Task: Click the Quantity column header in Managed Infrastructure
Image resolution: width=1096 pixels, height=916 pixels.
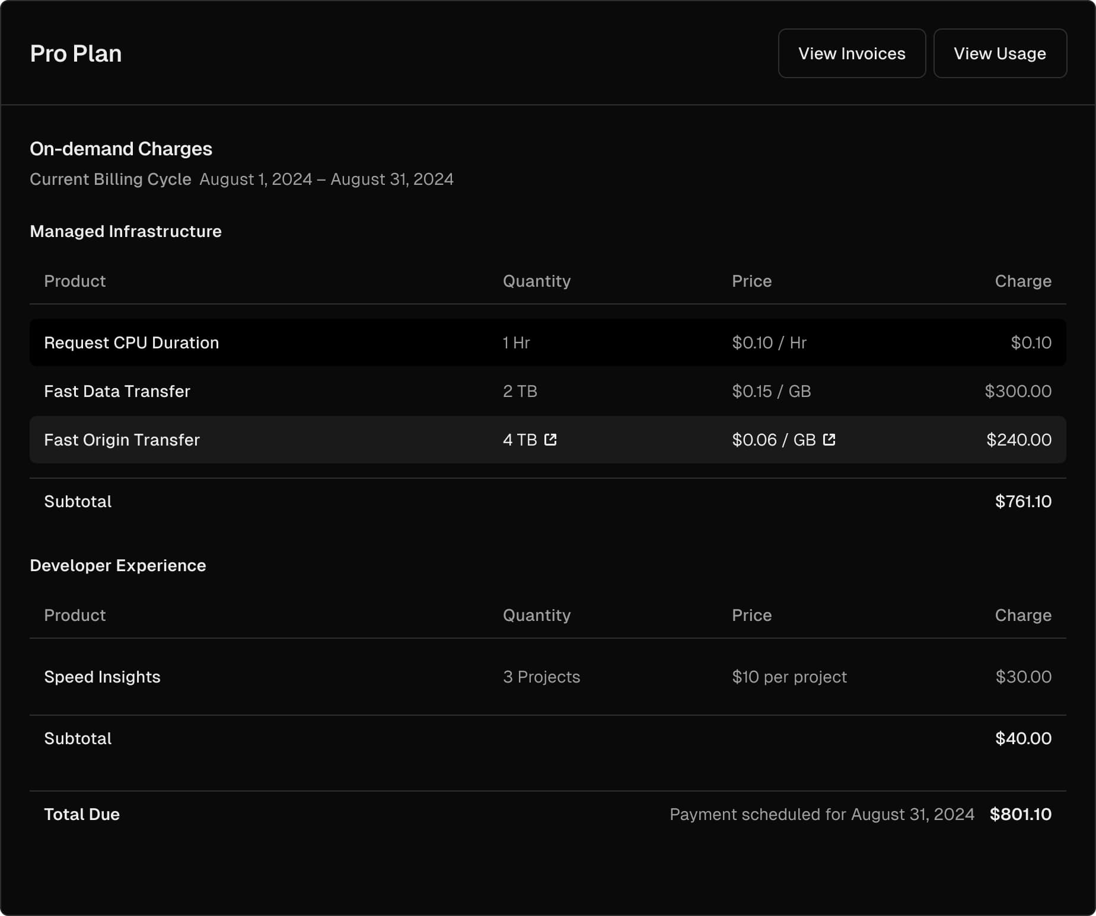Action: coord(536,281)
